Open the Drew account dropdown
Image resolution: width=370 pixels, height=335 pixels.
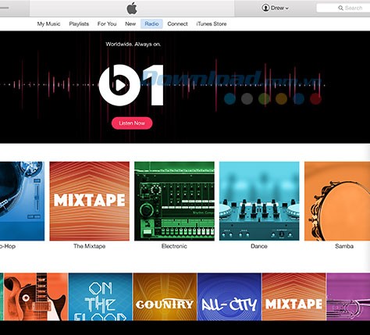click(x=276, y=8)
